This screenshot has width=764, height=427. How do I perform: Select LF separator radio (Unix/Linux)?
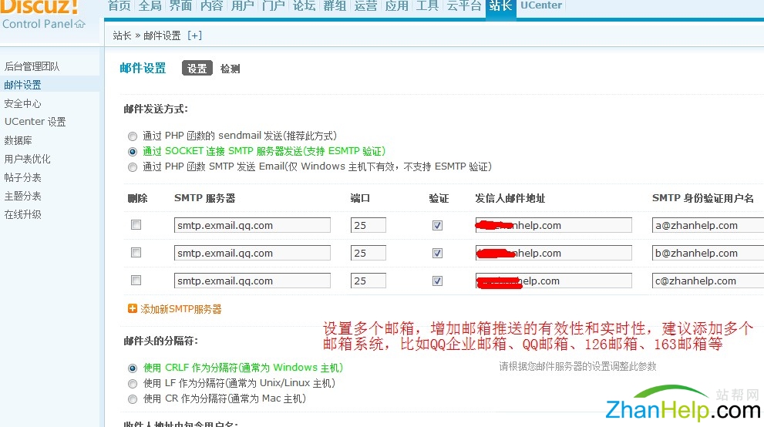point(133,384)
